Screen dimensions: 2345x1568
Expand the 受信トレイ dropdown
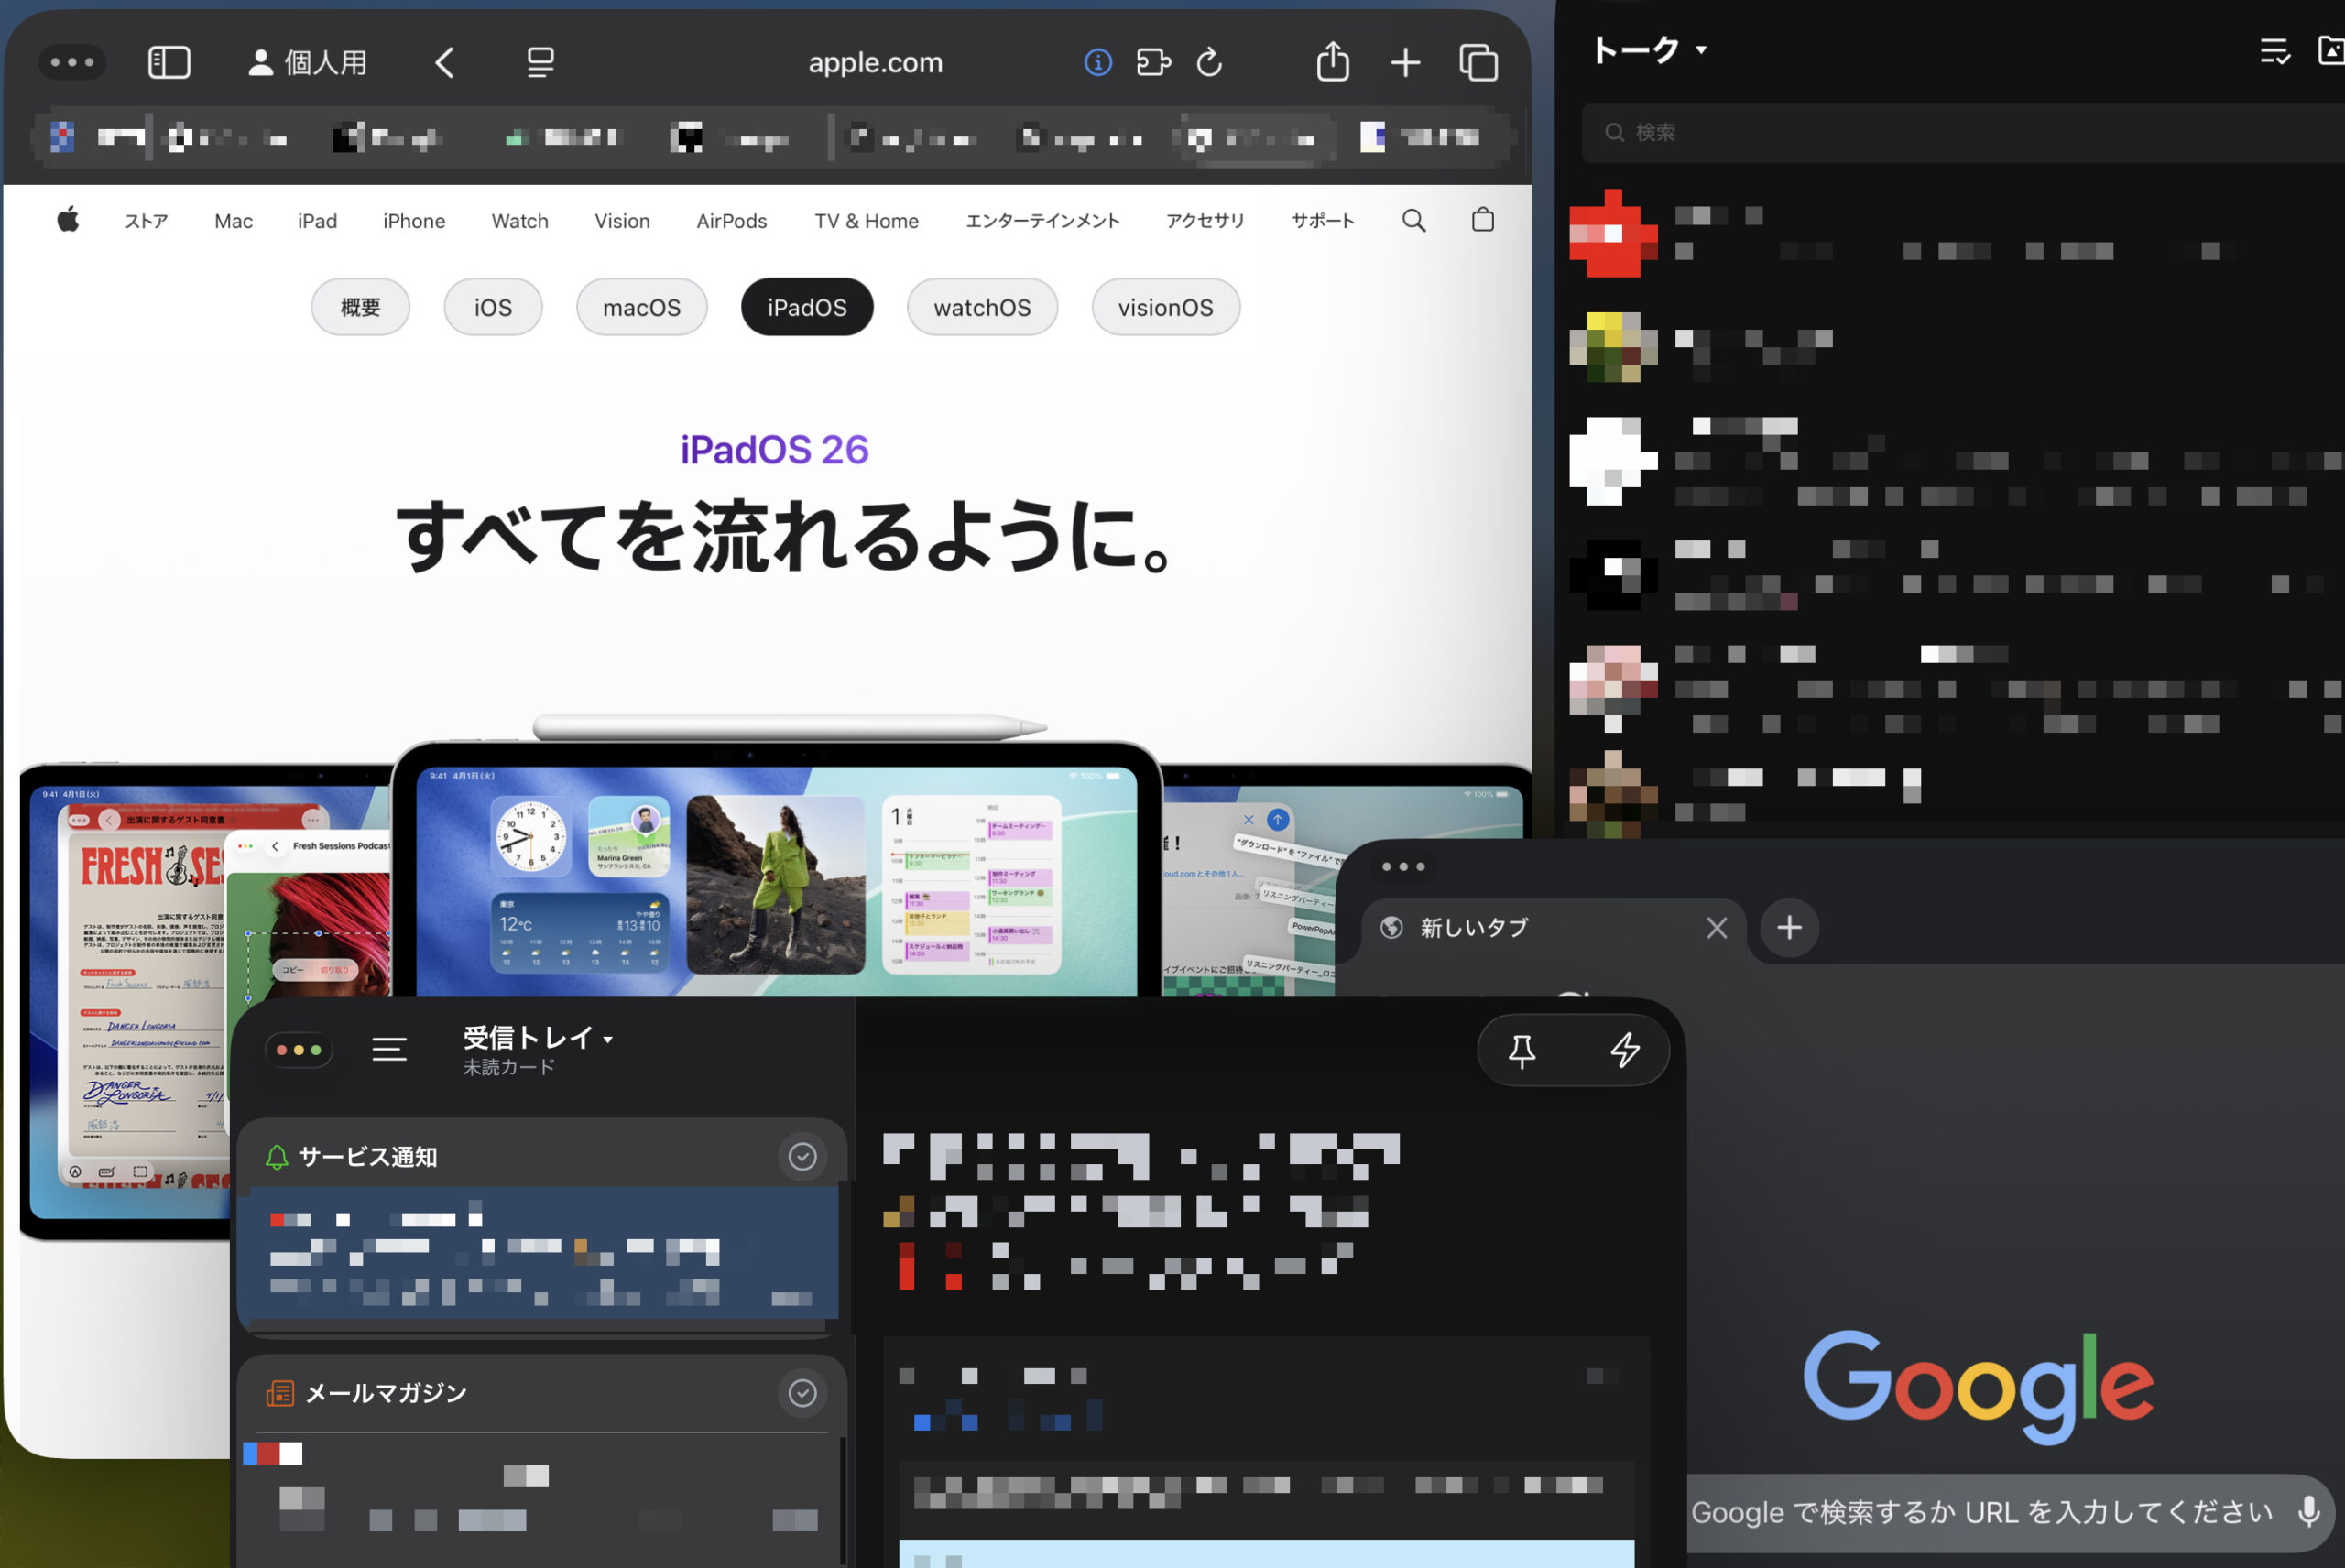[607, 1039]
